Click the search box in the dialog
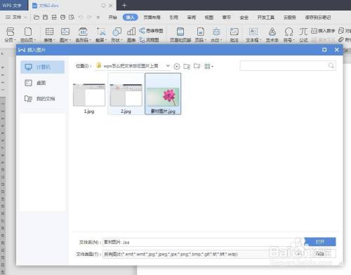351x275 pixels. [x=288, y=66]
